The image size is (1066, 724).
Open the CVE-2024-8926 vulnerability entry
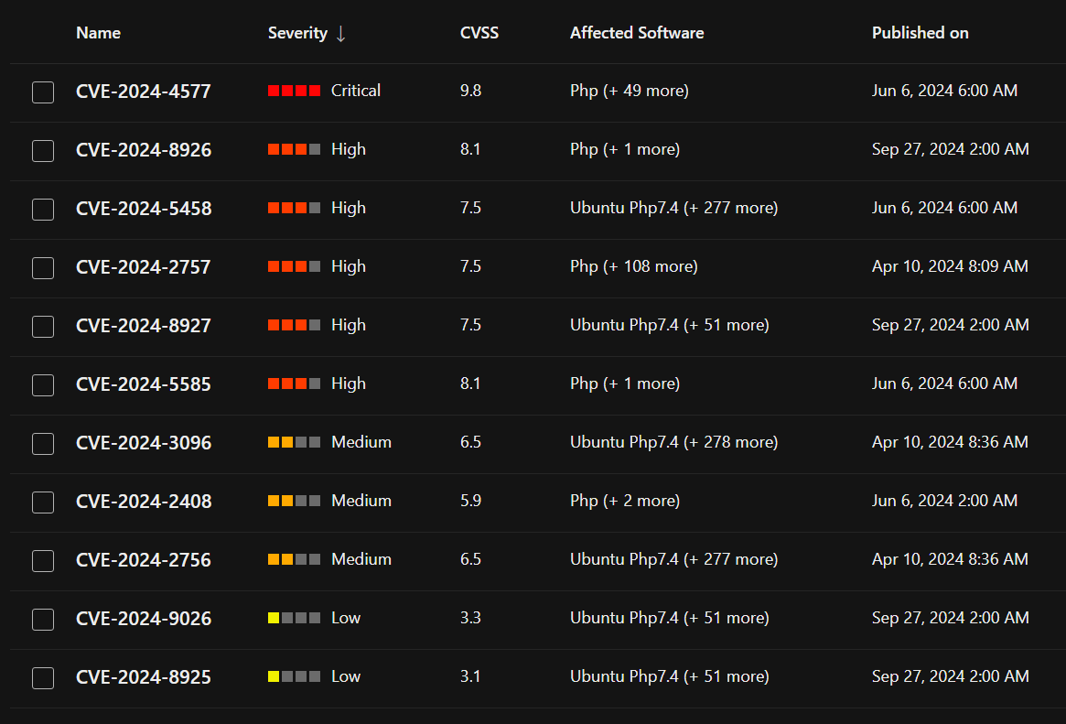click(x=143, y=149)
